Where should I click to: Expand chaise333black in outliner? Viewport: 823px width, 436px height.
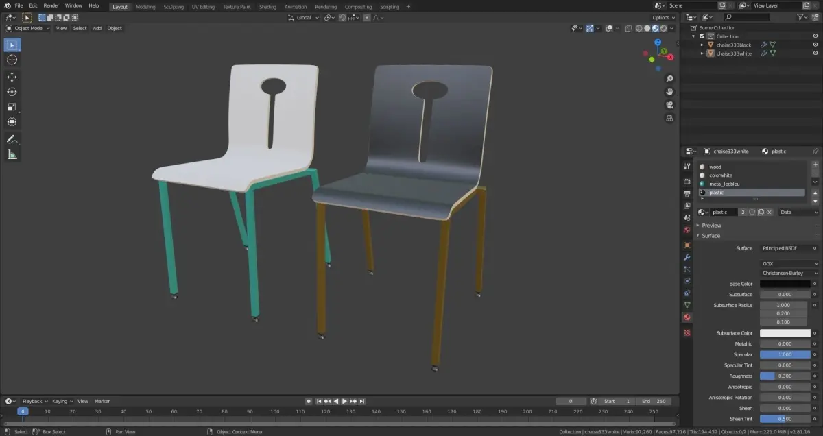coord(702,45)
